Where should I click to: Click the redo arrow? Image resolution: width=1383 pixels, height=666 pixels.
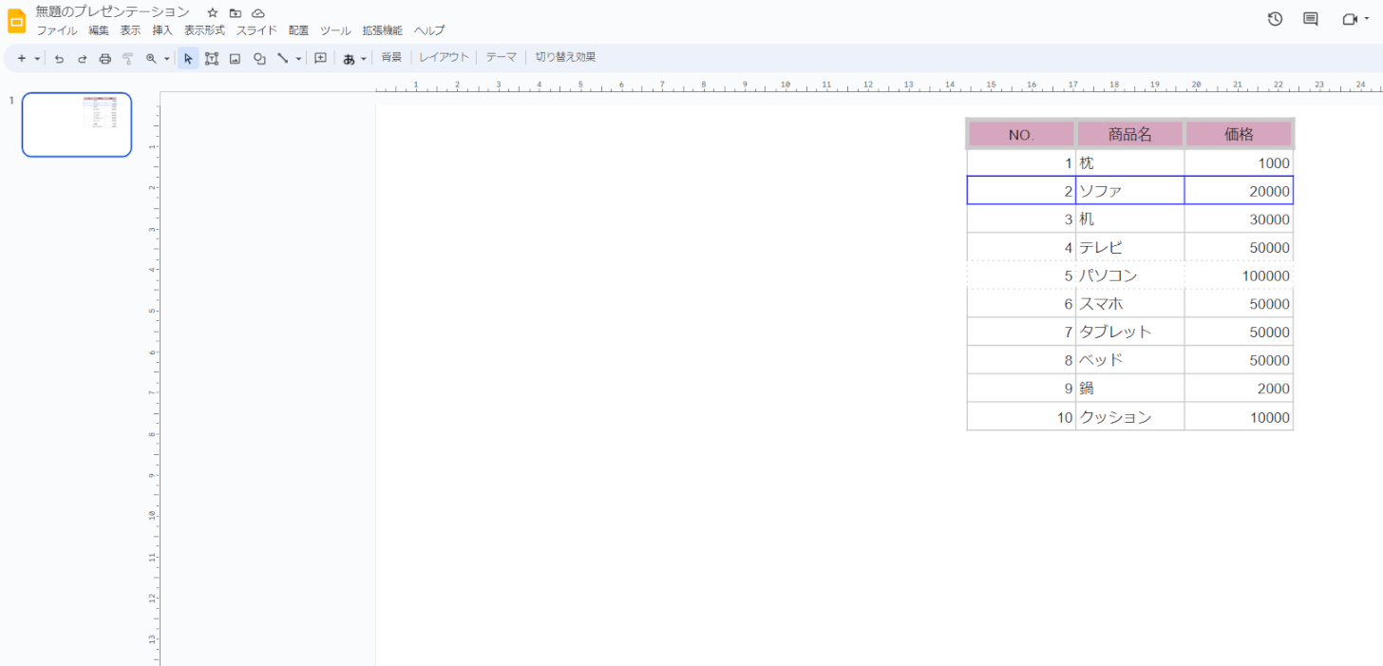click(x=82, y=58)
